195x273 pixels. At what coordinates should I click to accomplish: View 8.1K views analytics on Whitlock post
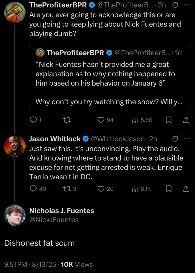coord(142,189)
